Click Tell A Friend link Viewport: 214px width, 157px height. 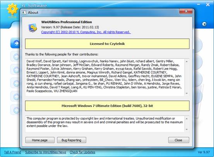click(12, 152)
